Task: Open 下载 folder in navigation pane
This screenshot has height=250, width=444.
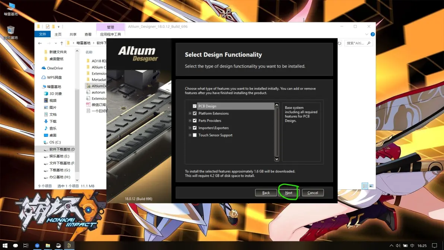Action: (50, 121)
